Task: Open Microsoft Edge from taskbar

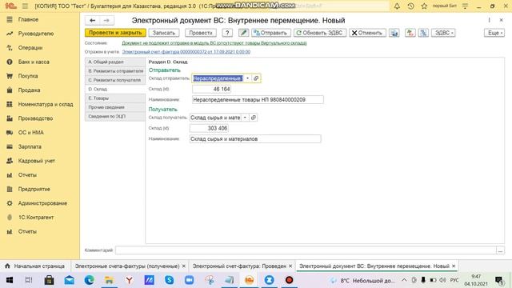Action: pyautogui.click(x=89, y=280)
